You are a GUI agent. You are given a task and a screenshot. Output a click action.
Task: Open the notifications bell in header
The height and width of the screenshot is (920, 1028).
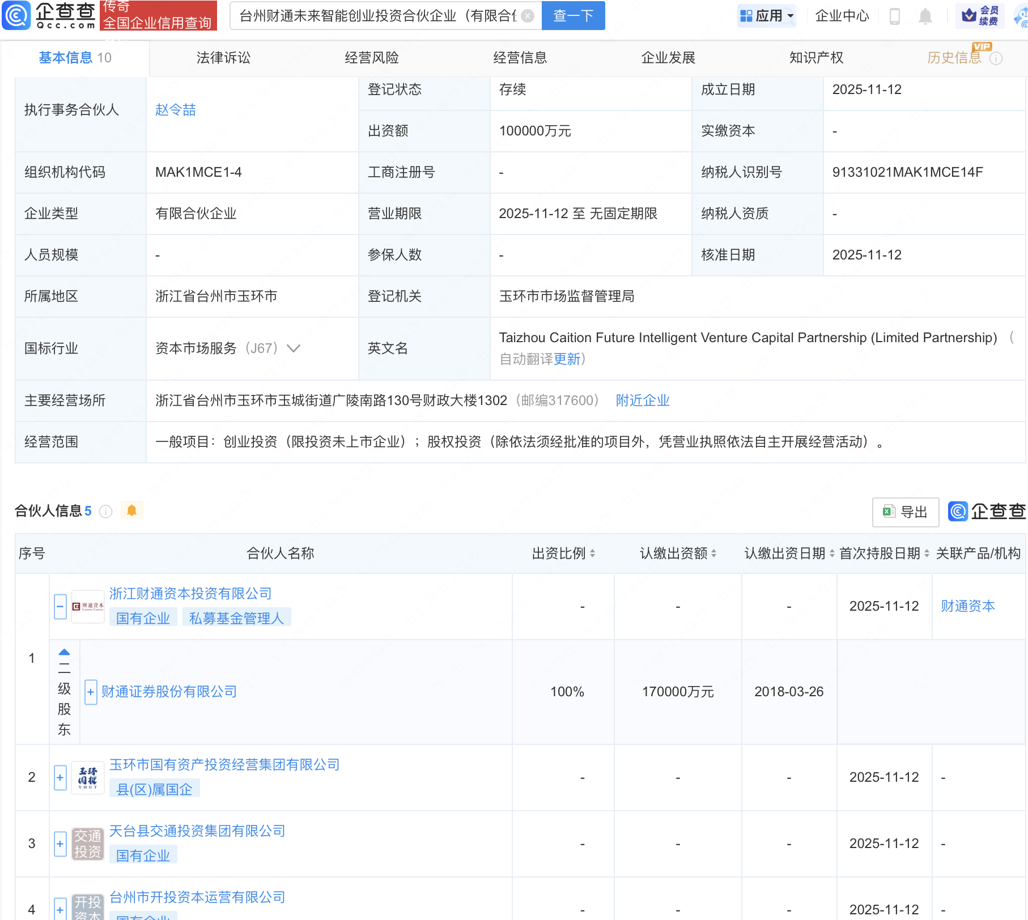(x=925, y=16)
